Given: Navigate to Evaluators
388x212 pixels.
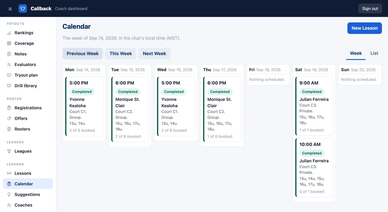Looking at the screenshot, I should [x=28, y=64].
